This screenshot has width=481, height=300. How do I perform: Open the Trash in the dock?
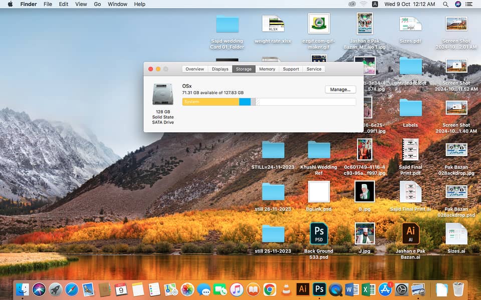click(x=458, y=289)
